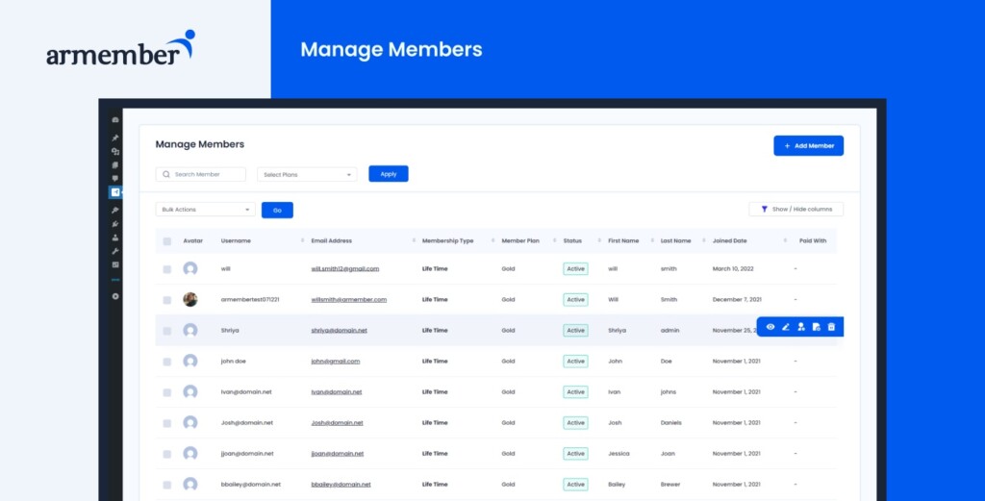Viewport: 985px width, 501px height.
Task: Click the user plan icon in Shriya's row
Action: [801, 326]
